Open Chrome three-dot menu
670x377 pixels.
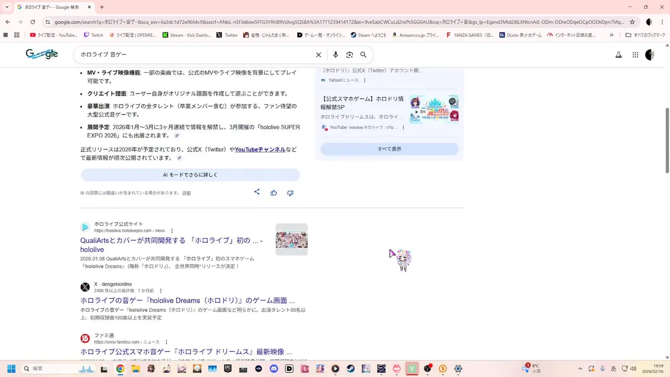coord(663,22)
